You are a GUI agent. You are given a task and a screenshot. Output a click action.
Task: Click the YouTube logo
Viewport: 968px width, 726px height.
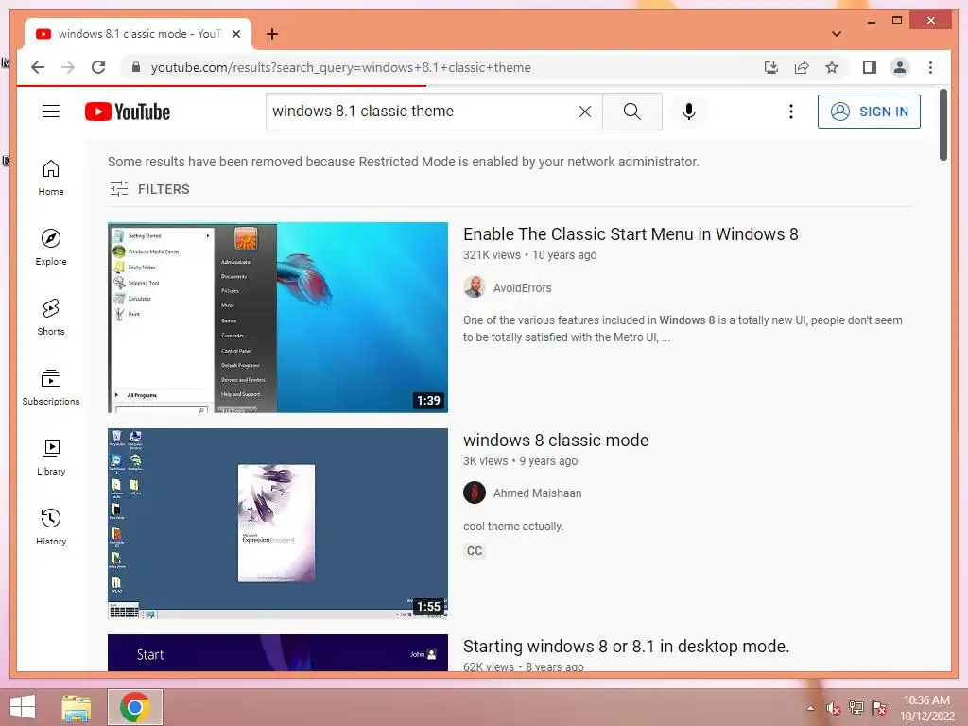tap(128, 112)
